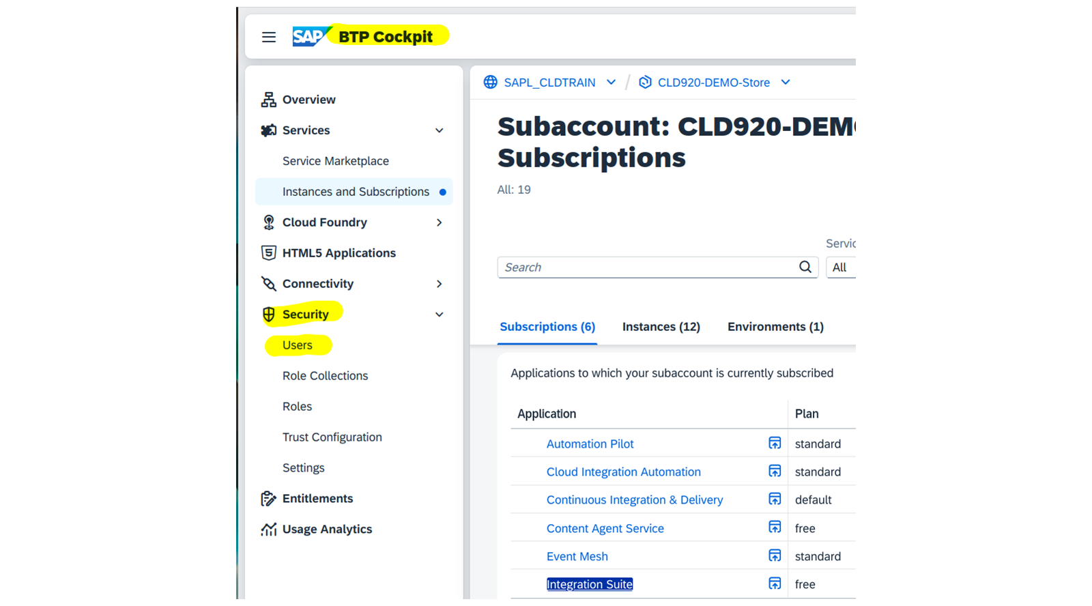Launch Content Agent Service via open icon
The width and height of the screenshot is (1092, 606).
(775, 528)
